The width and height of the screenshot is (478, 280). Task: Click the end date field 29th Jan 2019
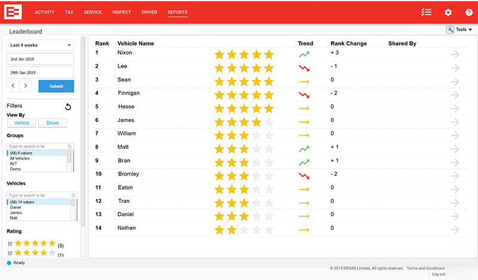pos(40,72)
